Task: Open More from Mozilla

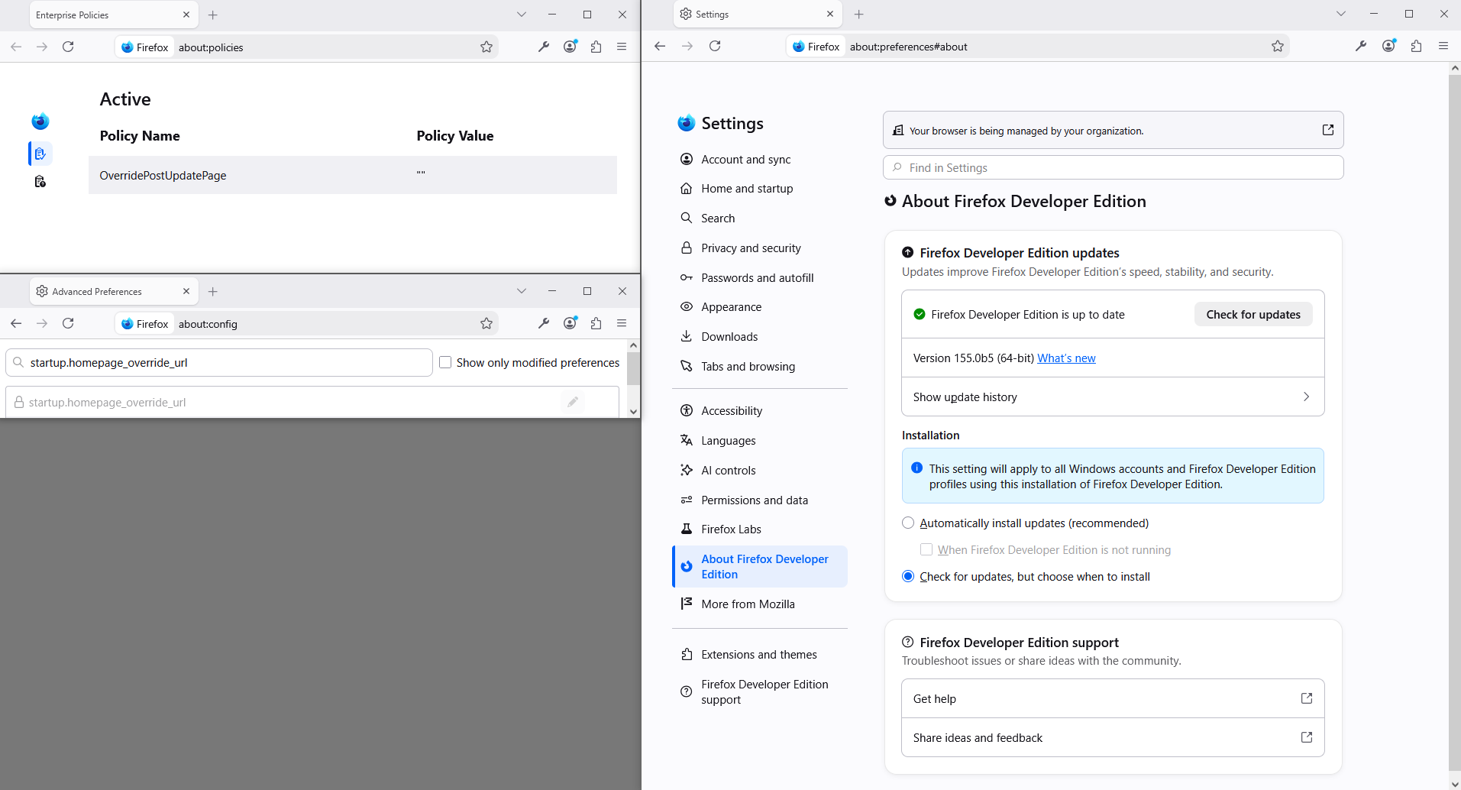Action: tap(760, 604)
